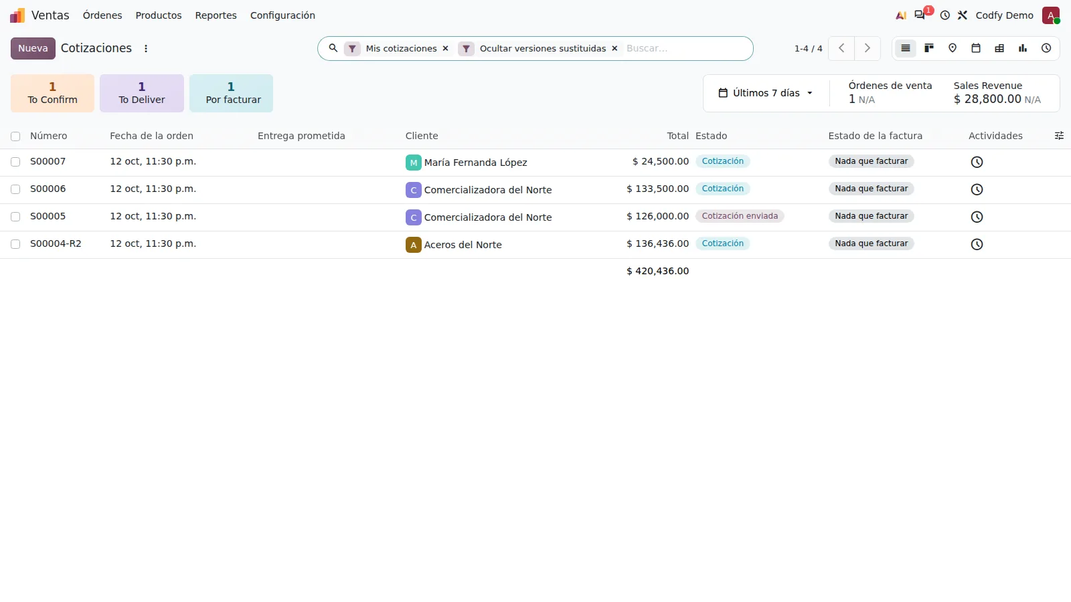Remove the 'Mis cotizaciones' filter
The width and height of the screenshot is (1071, 602).
click(x=445, y=48)
